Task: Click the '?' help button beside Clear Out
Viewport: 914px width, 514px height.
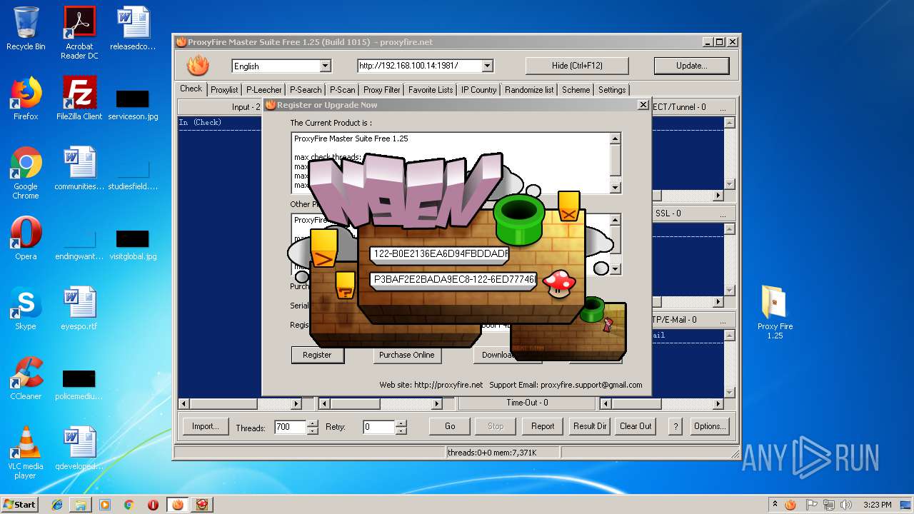Action: (676, 426)
